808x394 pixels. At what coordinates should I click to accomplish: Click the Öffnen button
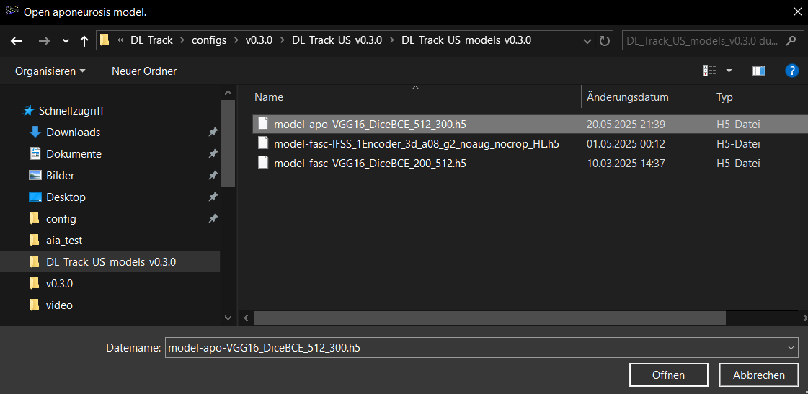(668, 375)
